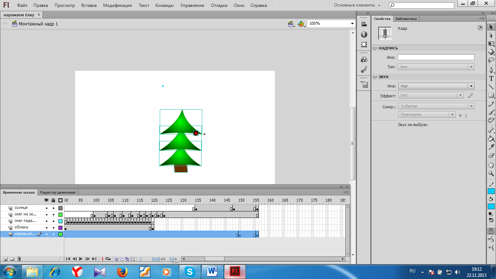Go to the first frame
Screen dimensions: 496x279
click(x=68, y=259)
